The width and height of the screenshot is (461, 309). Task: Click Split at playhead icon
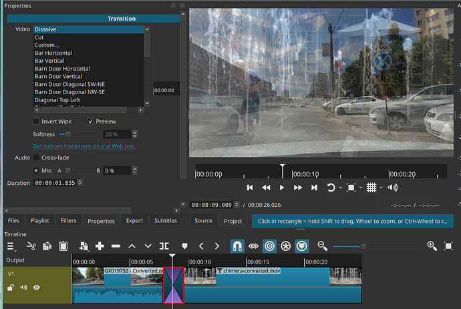point(164,246)
